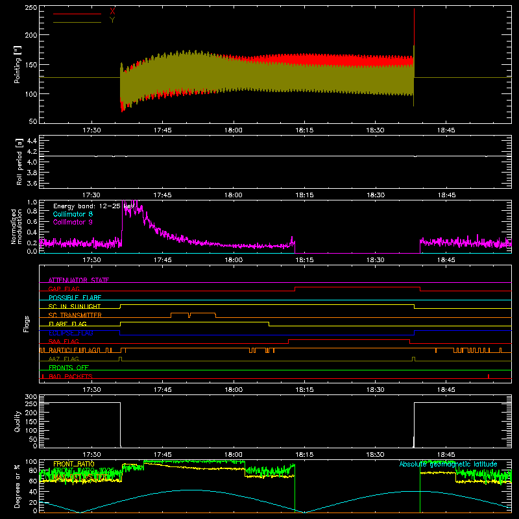Click 18:30 under the Flags panel
Viewport: 519px width, 519px height.
[375, 390]
